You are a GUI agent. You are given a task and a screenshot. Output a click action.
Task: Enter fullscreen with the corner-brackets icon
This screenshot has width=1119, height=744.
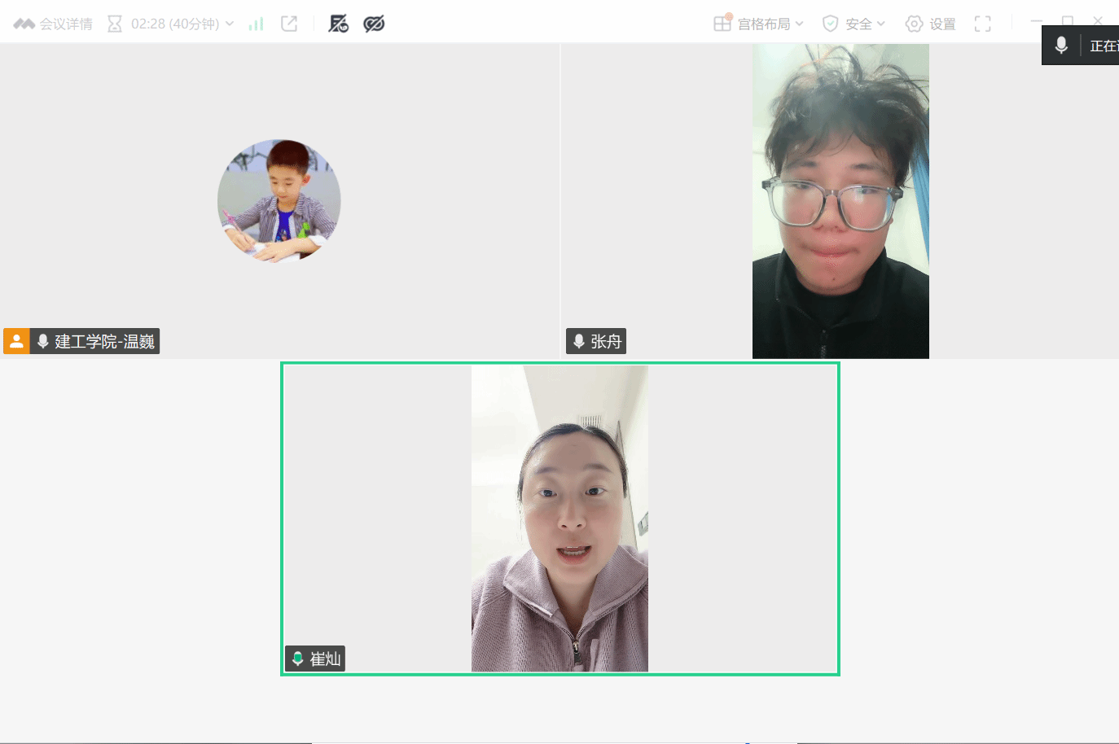(982, 24)
